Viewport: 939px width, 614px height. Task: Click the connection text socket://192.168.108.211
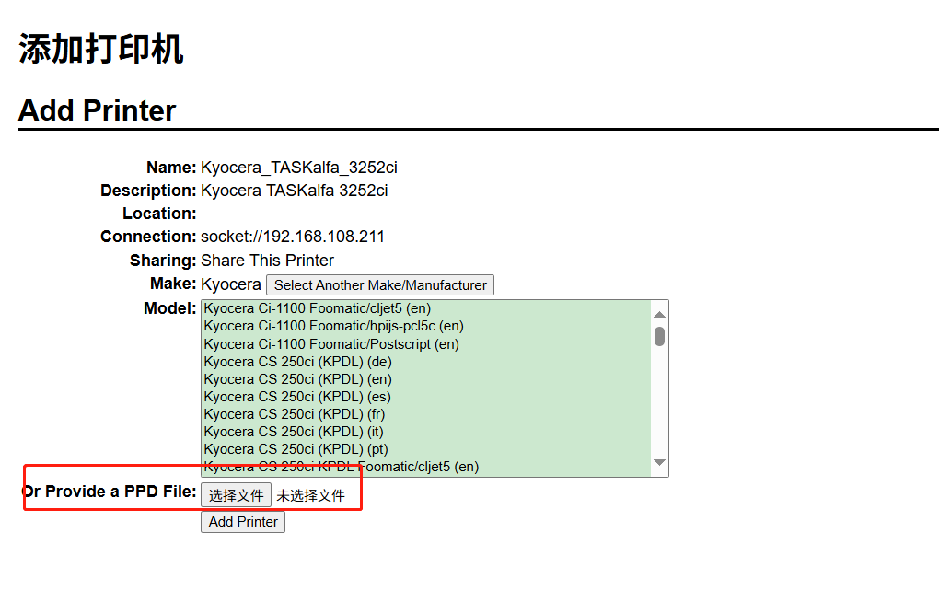click(x=292, y=237)
